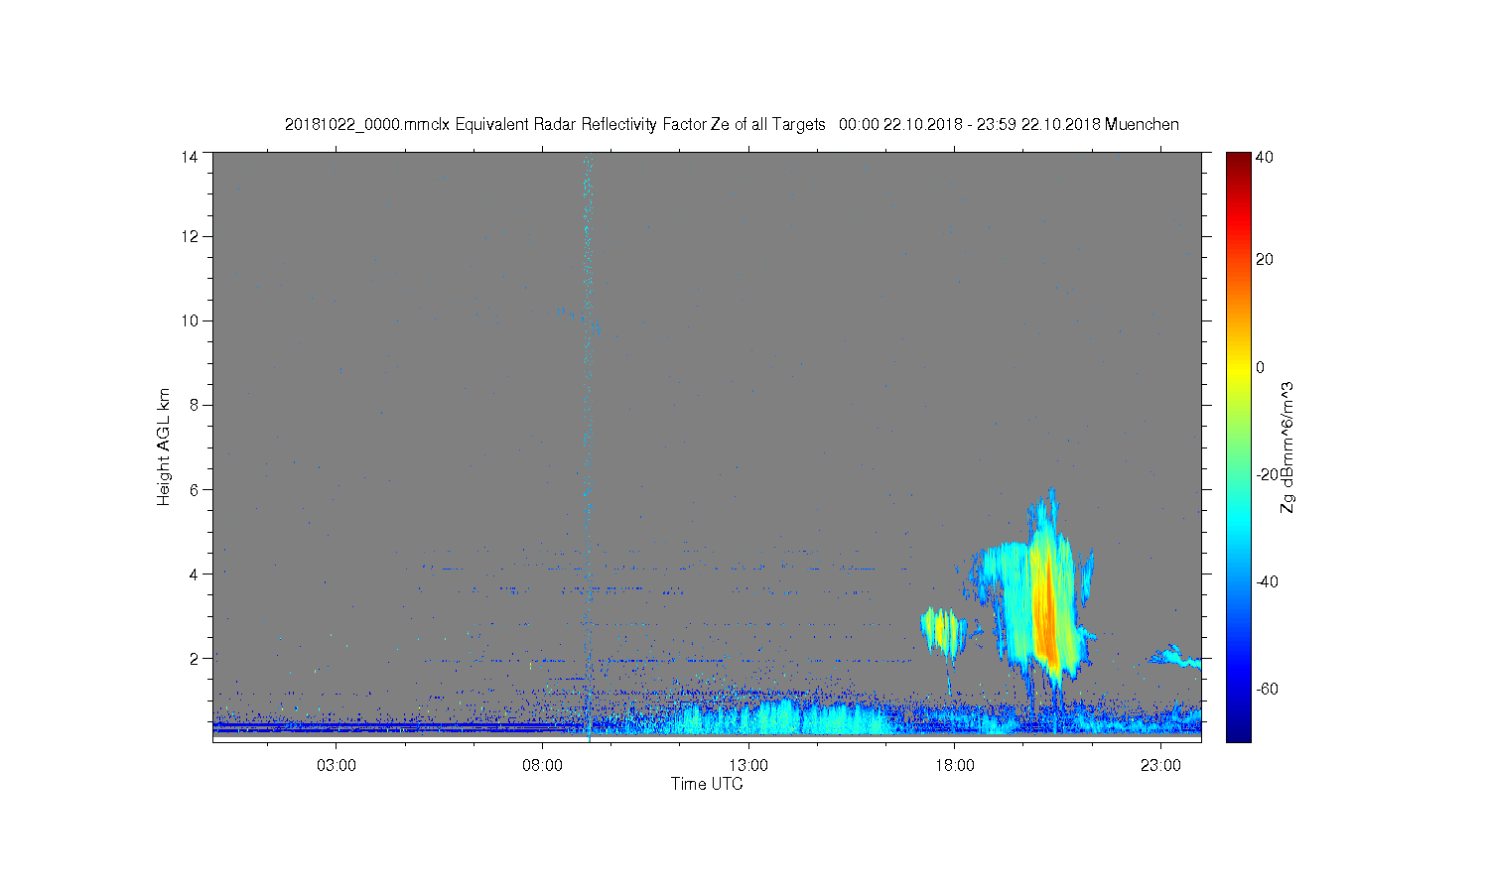Click the "03:00" time tick label

[x=337, y=766]
